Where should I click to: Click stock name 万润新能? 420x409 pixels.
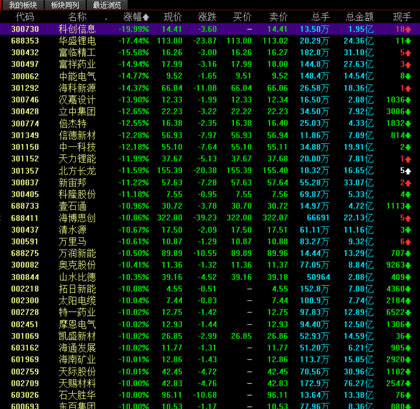77,253
